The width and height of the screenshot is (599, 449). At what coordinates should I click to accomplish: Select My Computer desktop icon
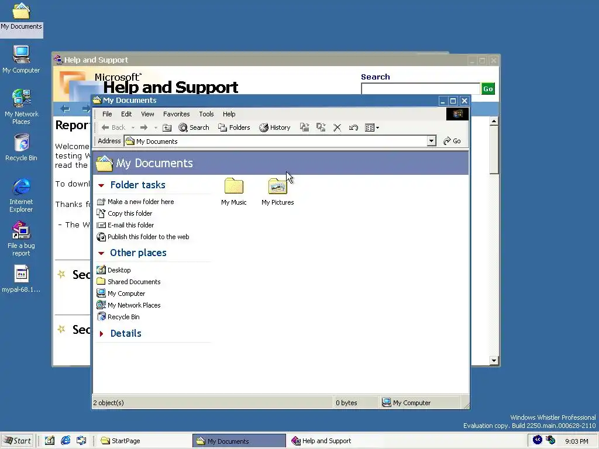(21, 59)
